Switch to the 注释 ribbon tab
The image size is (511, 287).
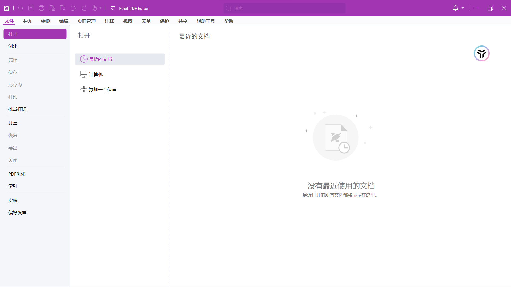pos(109,21)
